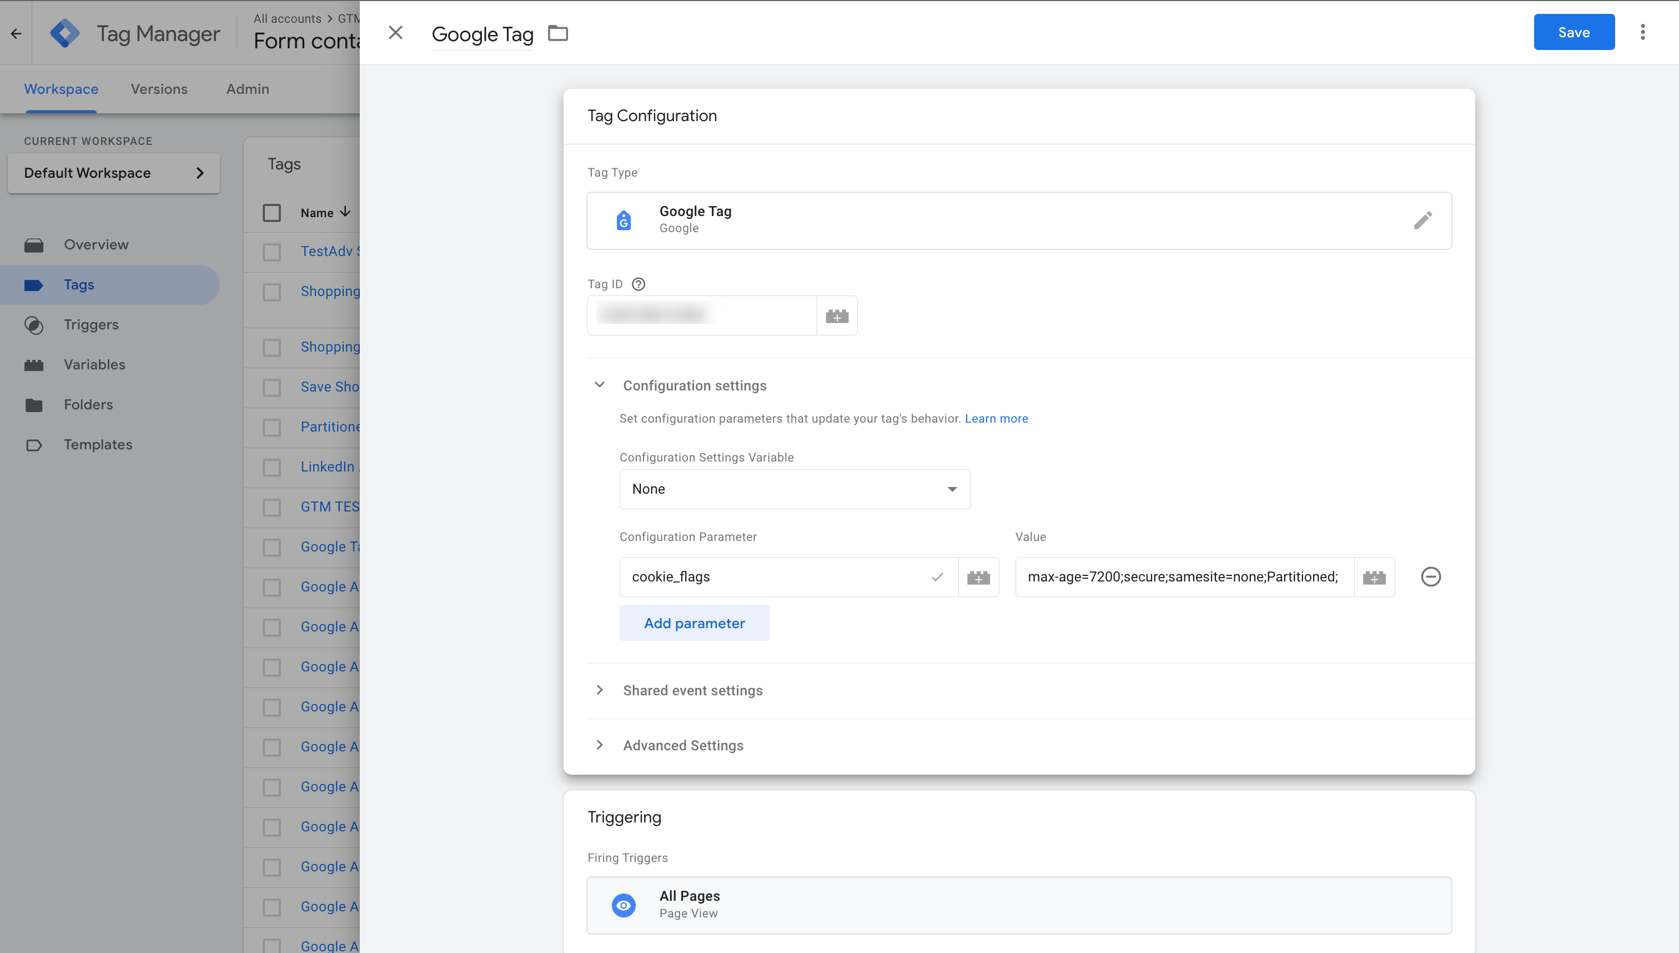Open the Configuration Settings Variable dropdown
1679x953 pixels.
click(x=795, y=489)
